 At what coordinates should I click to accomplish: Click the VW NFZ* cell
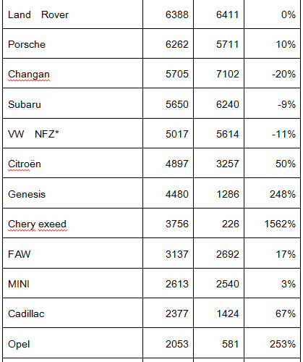tap(72, 133)
